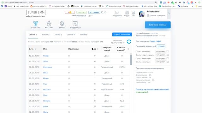Sort the table by Дата column arrow
Viewport: 202px width, 113px height.
point(35,49)
